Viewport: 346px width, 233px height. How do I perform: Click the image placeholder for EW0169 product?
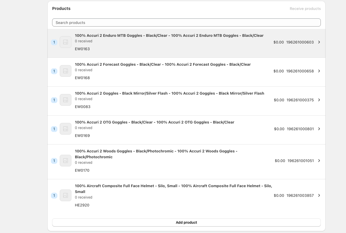coord(66,129)
